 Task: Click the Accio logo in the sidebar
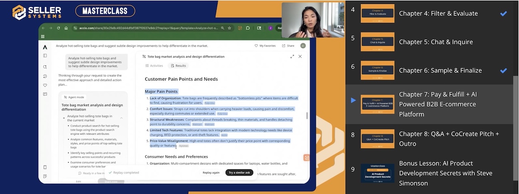(45, 47)
